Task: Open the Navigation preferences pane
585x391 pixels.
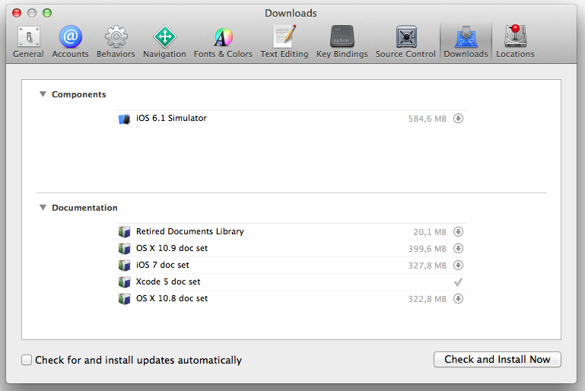Action: (164, 42)
